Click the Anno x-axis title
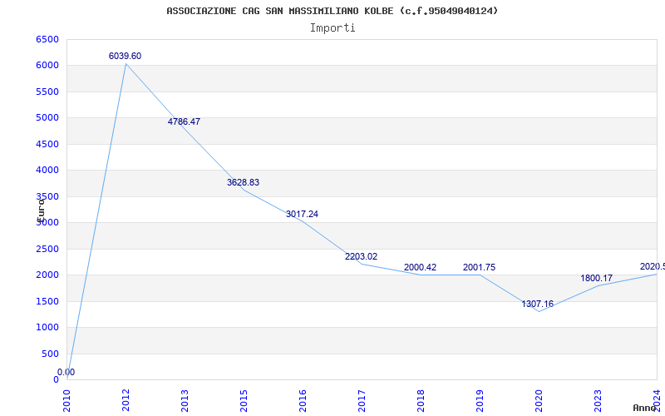 click(x=645, y=408)
